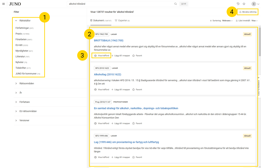Open BROTTSBALK (1962:700) document
This screenshot has height=168, width=261.
click(x=109, y=41)
